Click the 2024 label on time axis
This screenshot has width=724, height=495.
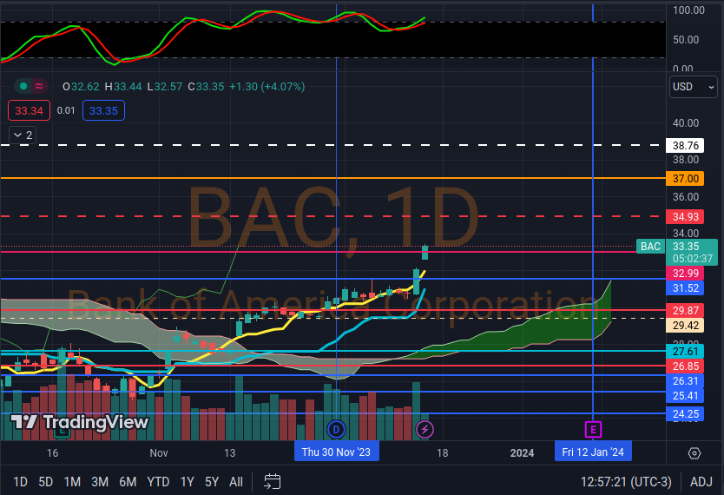pos(522,453)
